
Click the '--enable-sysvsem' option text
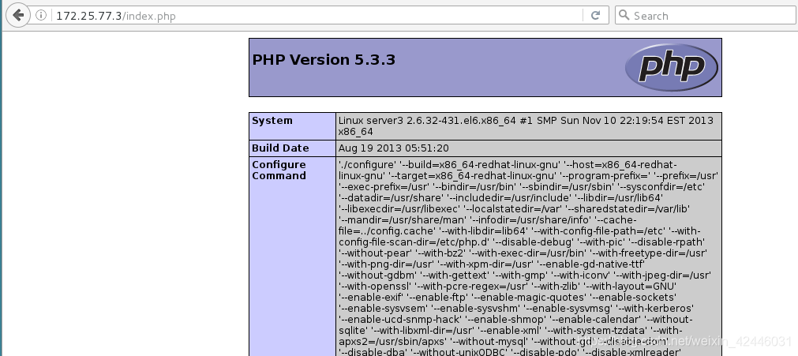tap(384, 308)
